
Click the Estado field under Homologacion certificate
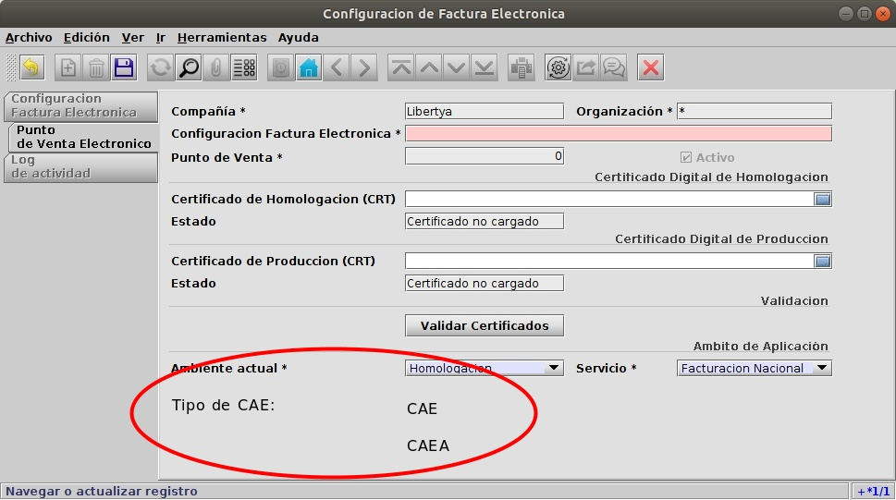(x=485, y=221)
